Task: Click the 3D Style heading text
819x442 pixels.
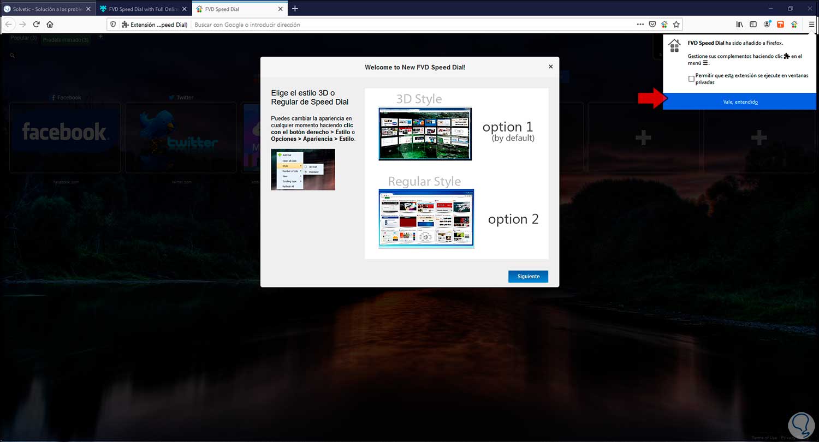Action: tap(419, 99)
